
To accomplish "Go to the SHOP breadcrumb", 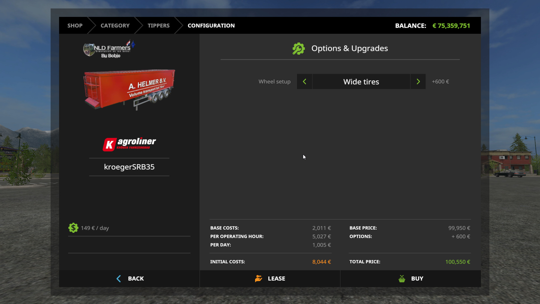I will coord(75,26).
